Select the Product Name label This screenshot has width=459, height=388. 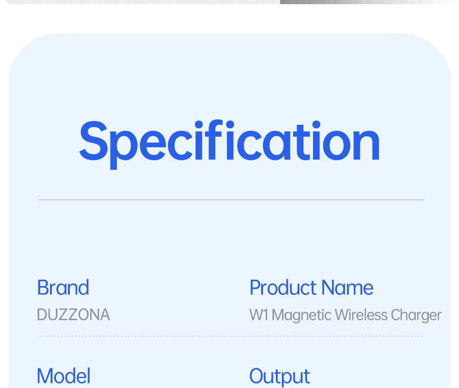tap(311, 288)
